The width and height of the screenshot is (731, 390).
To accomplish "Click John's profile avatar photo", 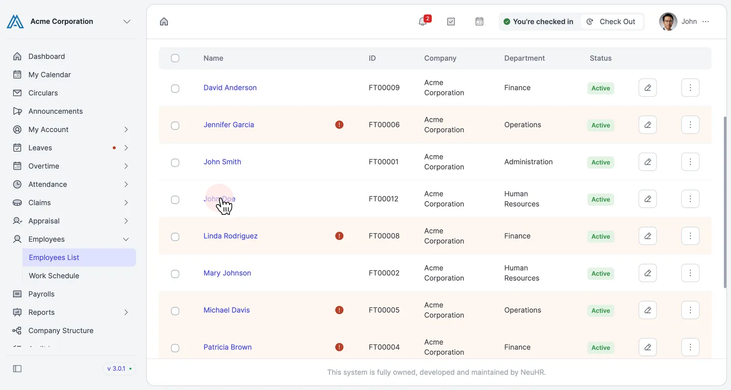I will click(668, 21).
